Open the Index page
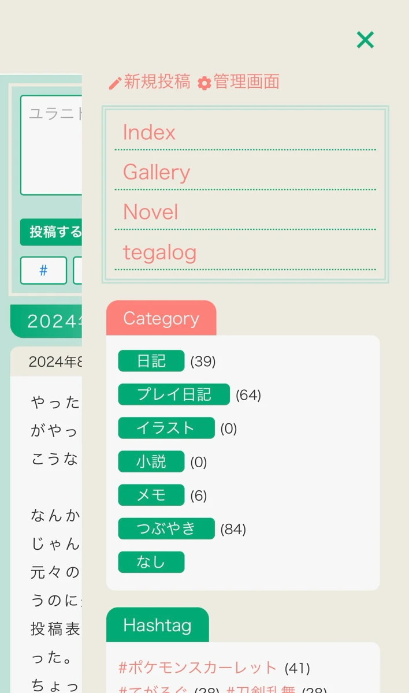The height and width of the screenshot is (693, 409). pos(149,133)
